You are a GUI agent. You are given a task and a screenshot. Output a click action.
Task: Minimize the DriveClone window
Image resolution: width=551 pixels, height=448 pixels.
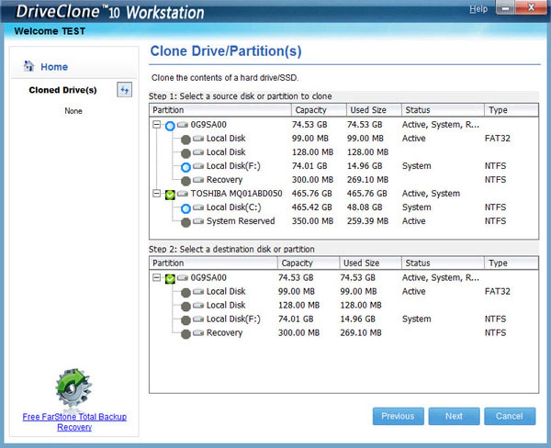pyautogui.click(x=505, y=8)
